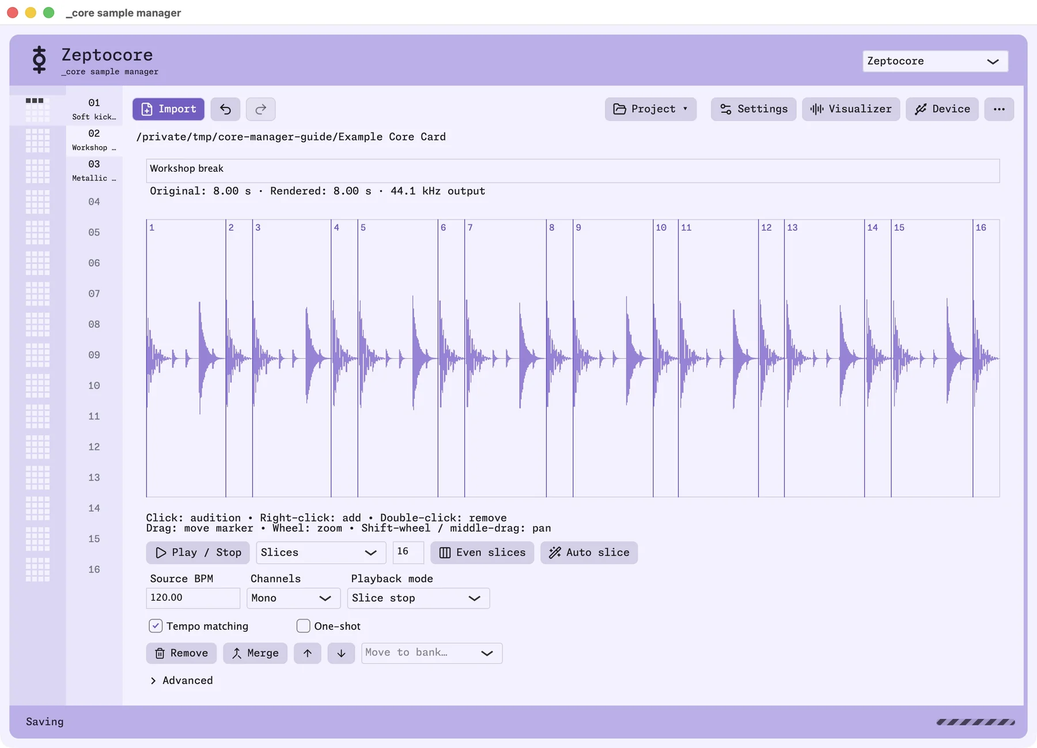Edit the slice count field showing 16
The height and width of the screenshot is (748, 1037).
click(x=408, y=552)
